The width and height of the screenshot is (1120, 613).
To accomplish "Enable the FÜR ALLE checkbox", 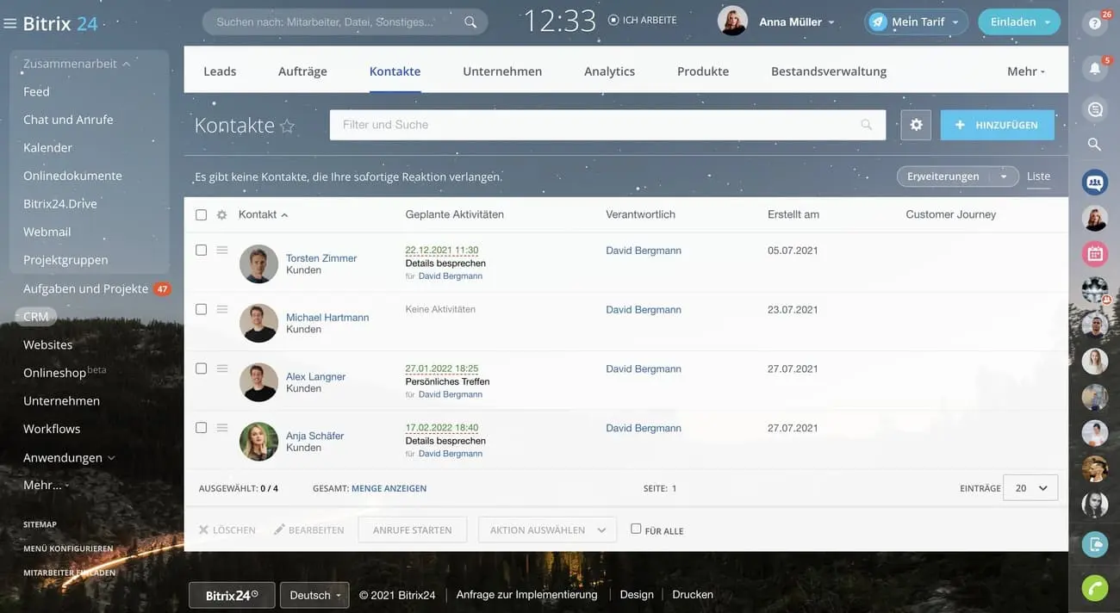I will pyautogui.click(x=636, y=529).
